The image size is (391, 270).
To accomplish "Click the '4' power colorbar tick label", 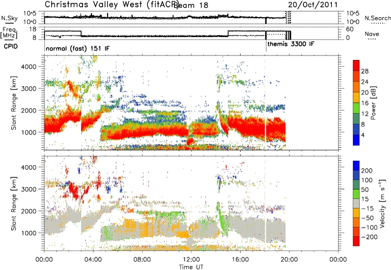I will pyautogui.click(x=363, y=135).
